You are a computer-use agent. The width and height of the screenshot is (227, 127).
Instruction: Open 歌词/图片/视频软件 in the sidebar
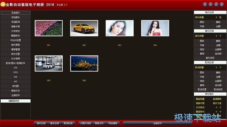[x=15, y=63]
